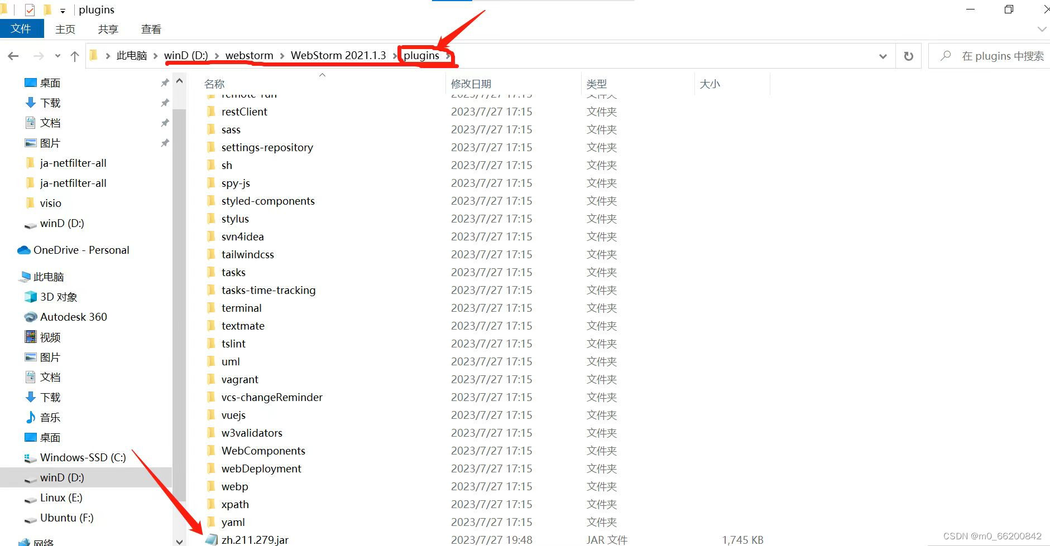
Task: Select the stylus folder icon
Action: pos(211,219)
